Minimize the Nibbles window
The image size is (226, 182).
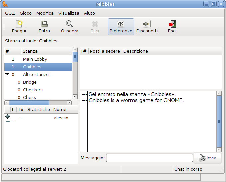[x=206, y=4]
